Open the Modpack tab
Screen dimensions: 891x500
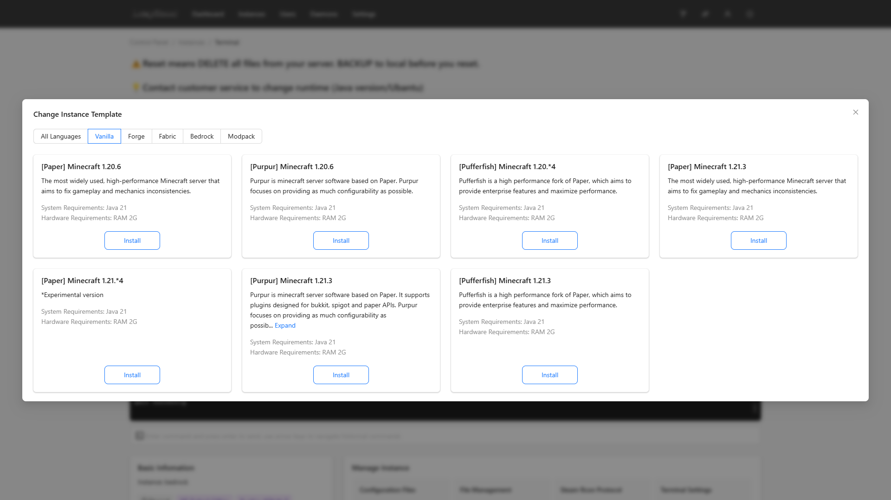tap(241, 136)
